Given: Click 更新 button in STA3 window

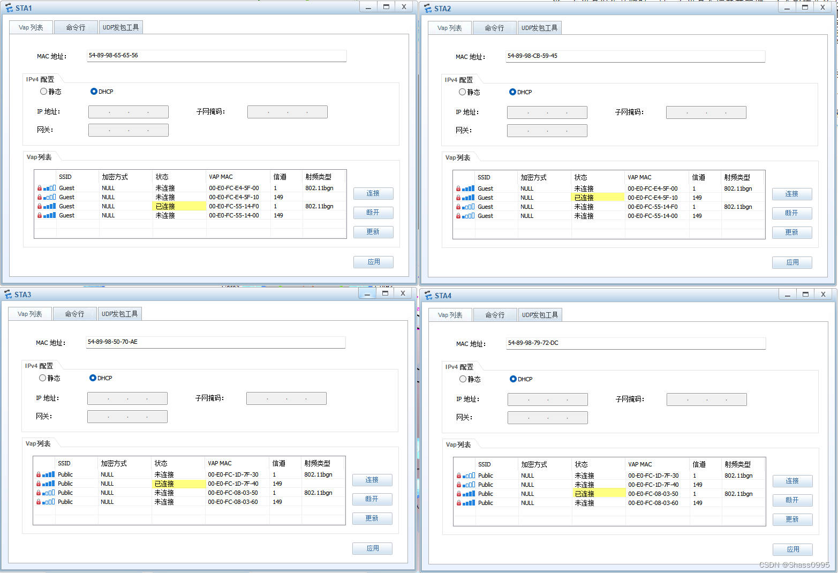Looking at the screenshot, I should click(x=372, y=518).
